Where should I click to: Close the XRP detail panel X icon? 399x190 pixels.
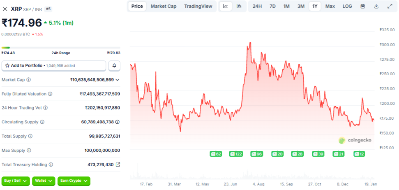click(5, 9)
